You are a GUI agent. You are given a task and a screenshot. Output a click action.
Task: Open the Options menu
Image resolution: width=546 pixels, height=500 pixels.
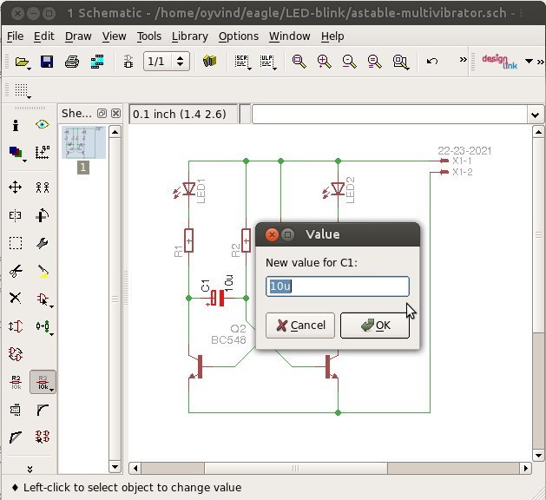pos(238,36)
